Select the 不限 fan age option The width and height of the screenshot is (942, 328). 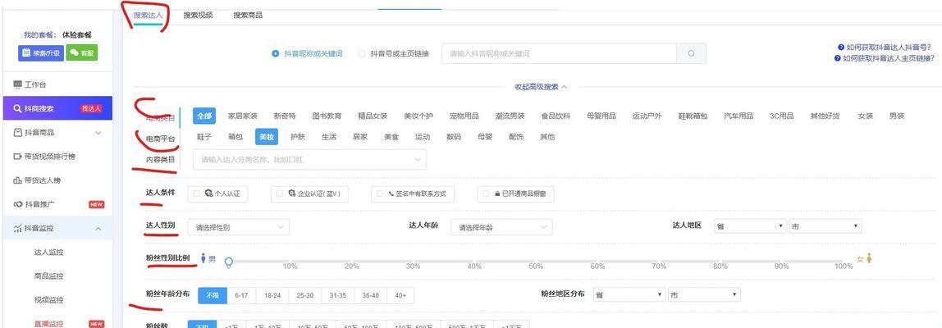pyautogui.click(x=211, y=295)
